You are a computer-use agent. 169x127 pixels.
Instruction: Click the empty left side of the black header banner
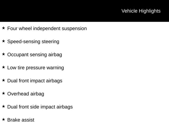tap(40, 11)
